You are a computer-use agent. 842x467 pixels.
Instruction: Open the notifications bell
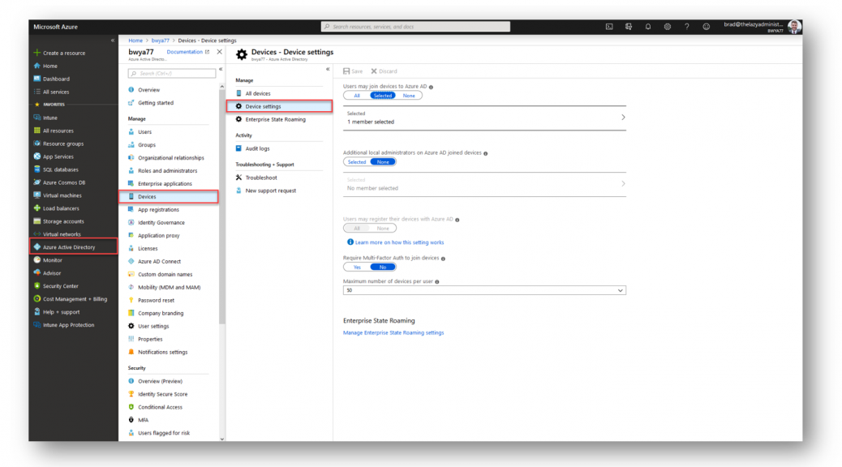[648, 27]
